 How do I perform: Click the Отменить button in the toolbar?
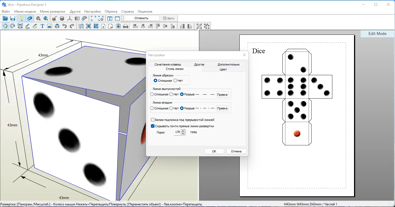[x=142, y=18]
